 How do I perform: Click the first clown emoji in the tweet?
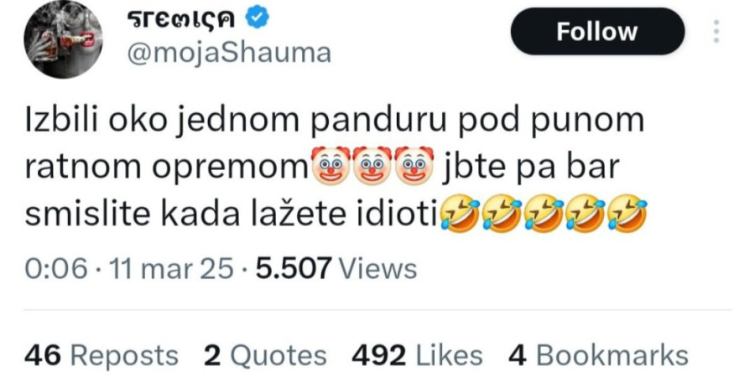pyautogui.click(x=331, y=166)
